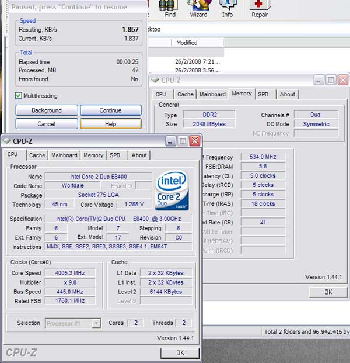The width and height of the screenshot is (350, 363).
Task: Click OK in the front CPU-Z window
Action: [180, 353]
